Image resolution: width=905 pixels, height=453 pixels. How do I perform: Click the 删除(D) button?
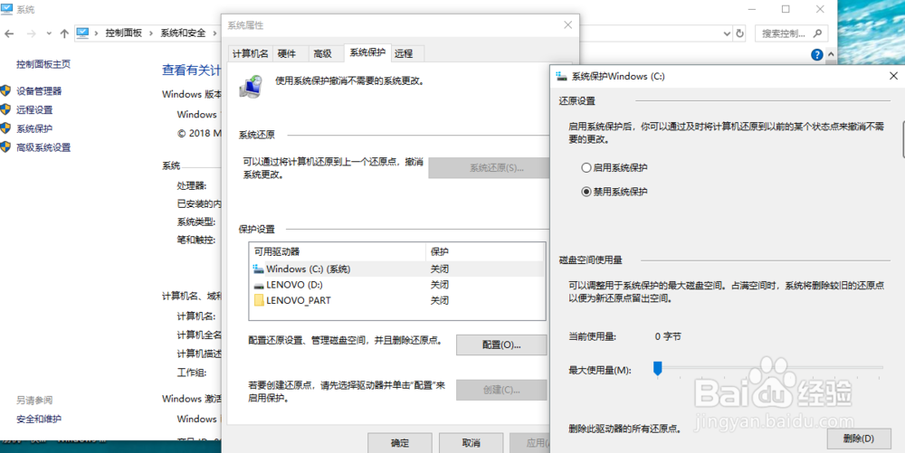858,439
